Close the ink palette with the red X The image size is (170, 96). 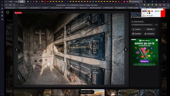click(164, 10)
